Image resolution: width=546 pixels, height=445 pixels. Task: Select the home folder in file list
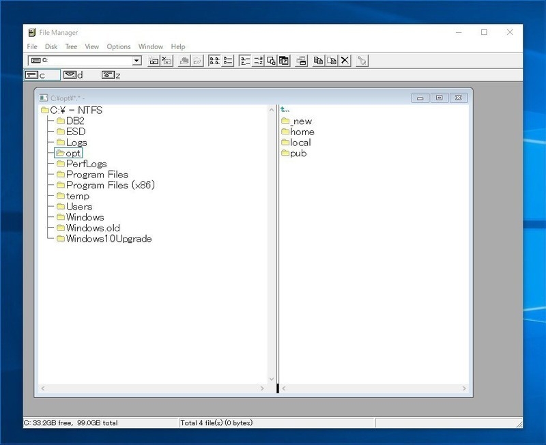(x=298, y=132)
